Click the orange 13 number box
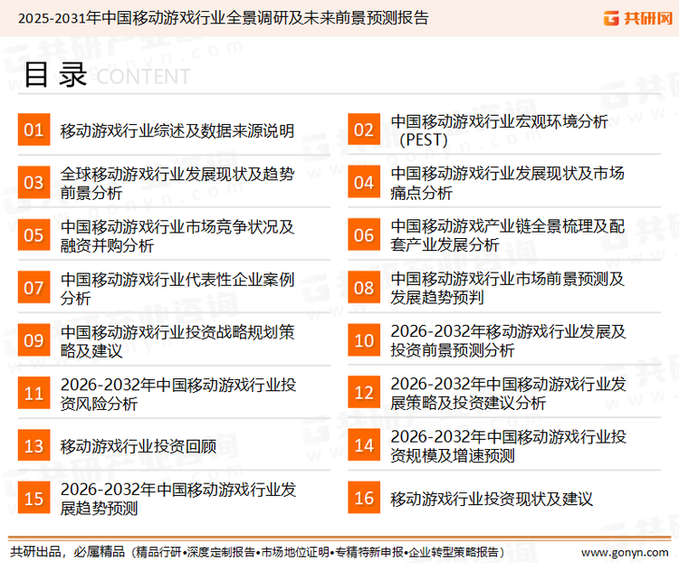The height and width of the screenshot is (563, 679). click(x=33, y=445)
